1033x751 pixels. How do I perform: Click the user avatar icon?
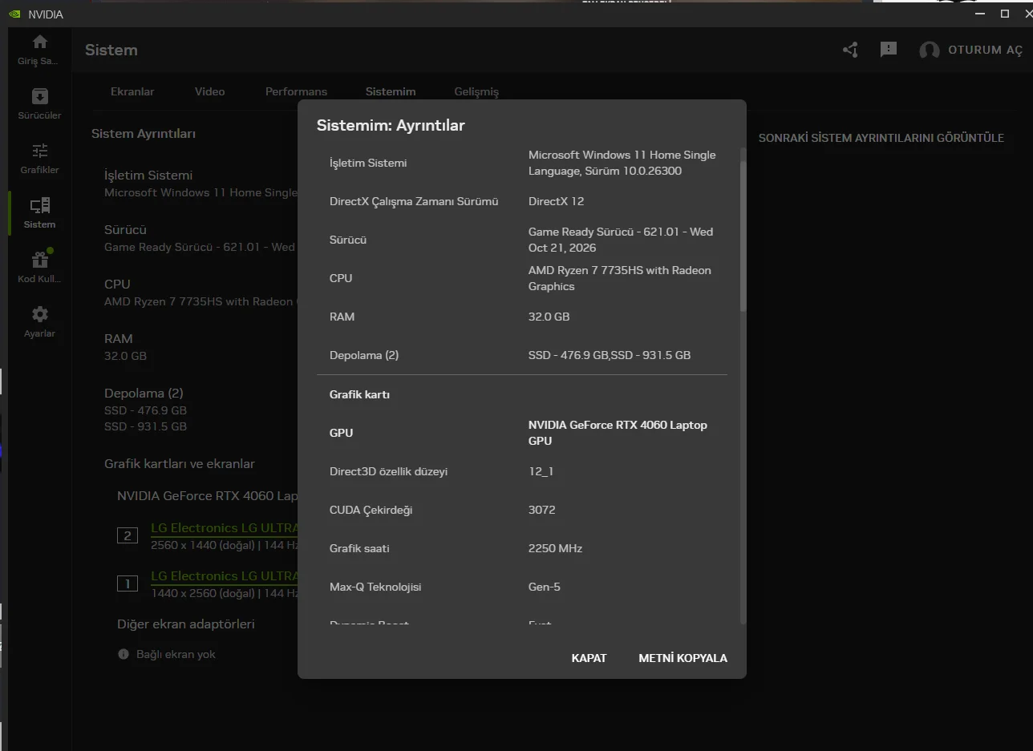pos(930,50)
